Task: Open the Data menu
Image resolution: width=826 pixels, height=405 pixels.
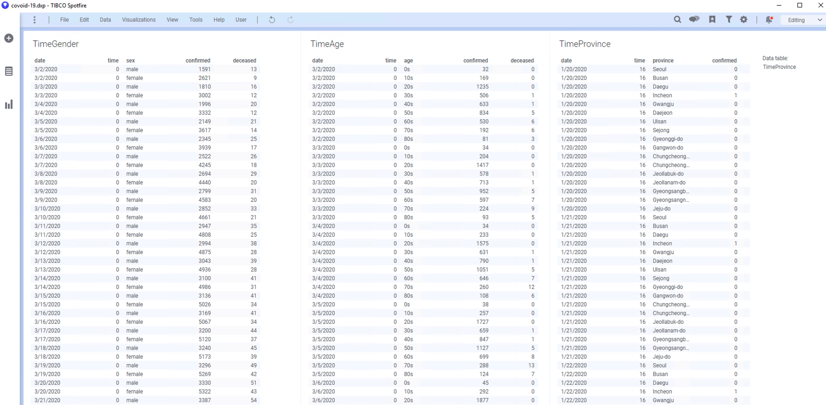Action: click(x=105, y=20)
